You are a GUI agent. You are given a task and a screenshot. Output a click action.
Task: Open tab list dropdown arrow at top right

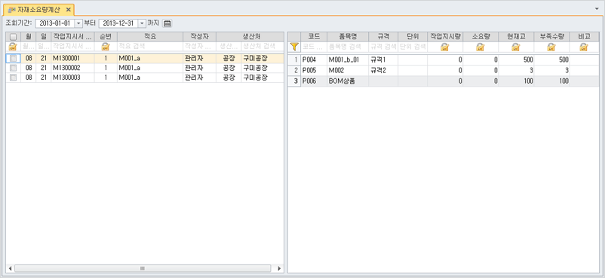point(597,8)
